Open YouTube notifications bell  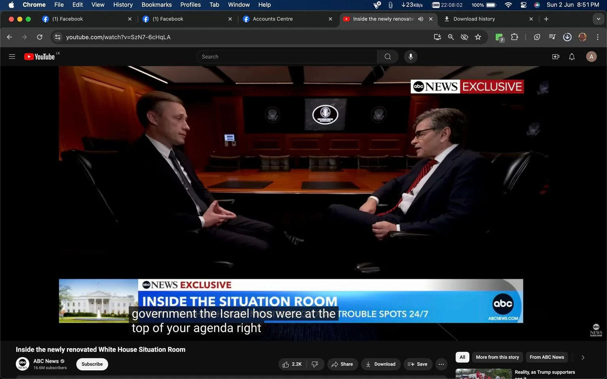(572, 57)
